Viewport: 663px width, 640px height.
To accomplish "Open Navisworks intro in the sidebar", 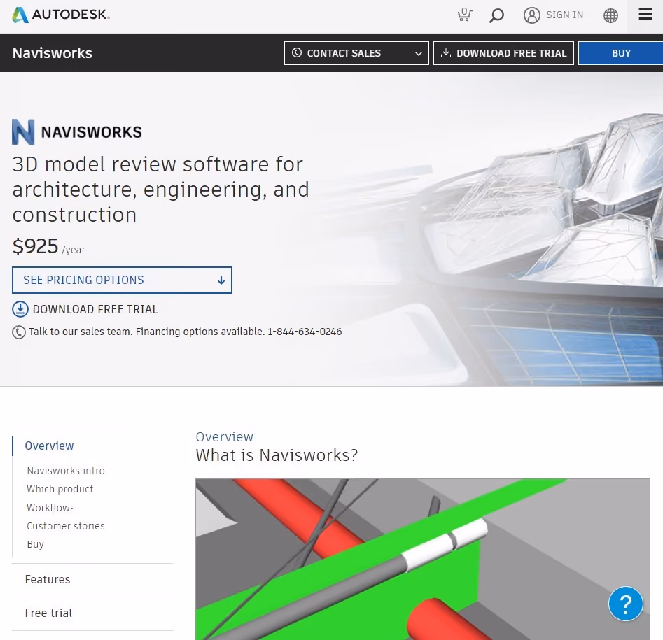I will 66,471.
